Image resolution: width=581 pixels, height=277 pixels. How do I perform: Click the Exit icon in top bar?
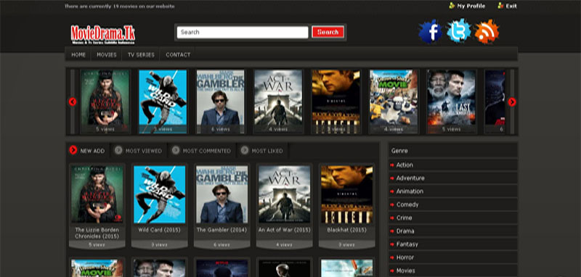click(x=500, y=6)
